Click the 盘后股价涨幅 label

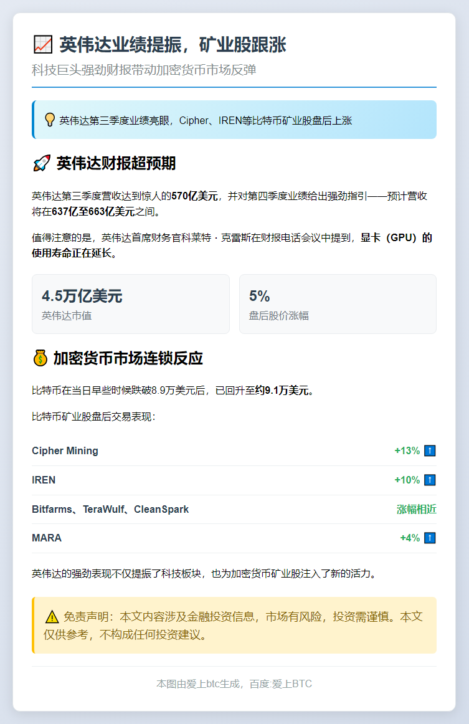(x=279, y=316)
